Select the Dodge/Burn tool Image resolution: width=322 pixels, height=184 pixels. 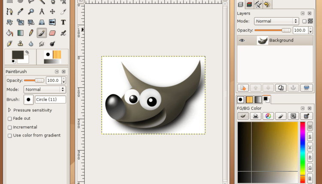coord(52,44)
